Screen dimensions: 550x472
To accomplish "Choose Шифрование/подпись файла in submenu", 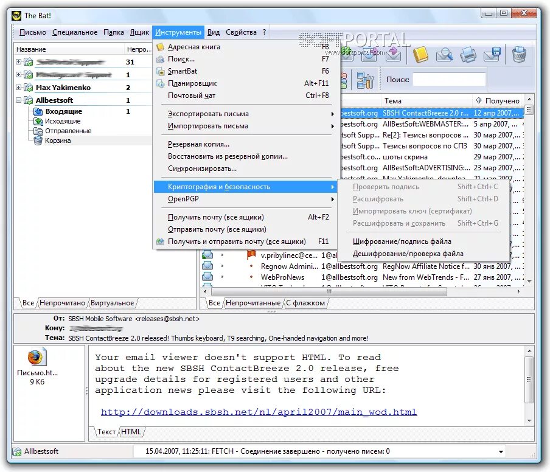I will [423, 241].
